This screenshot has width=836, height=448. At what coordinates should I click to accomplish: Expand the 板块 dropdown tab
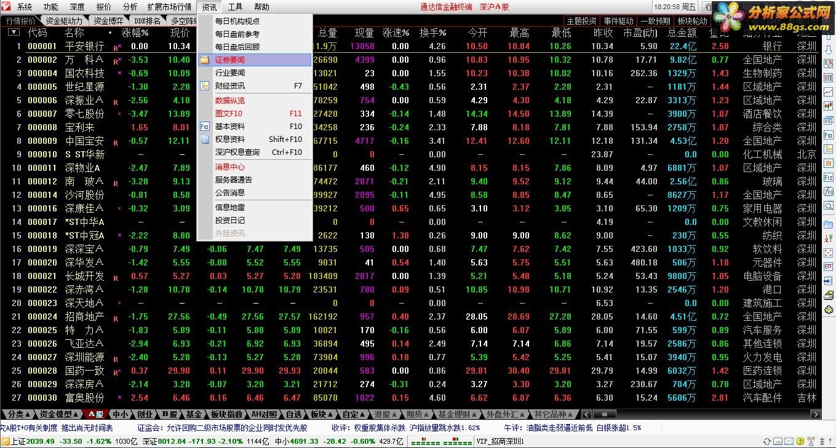[x=320, y=414]
